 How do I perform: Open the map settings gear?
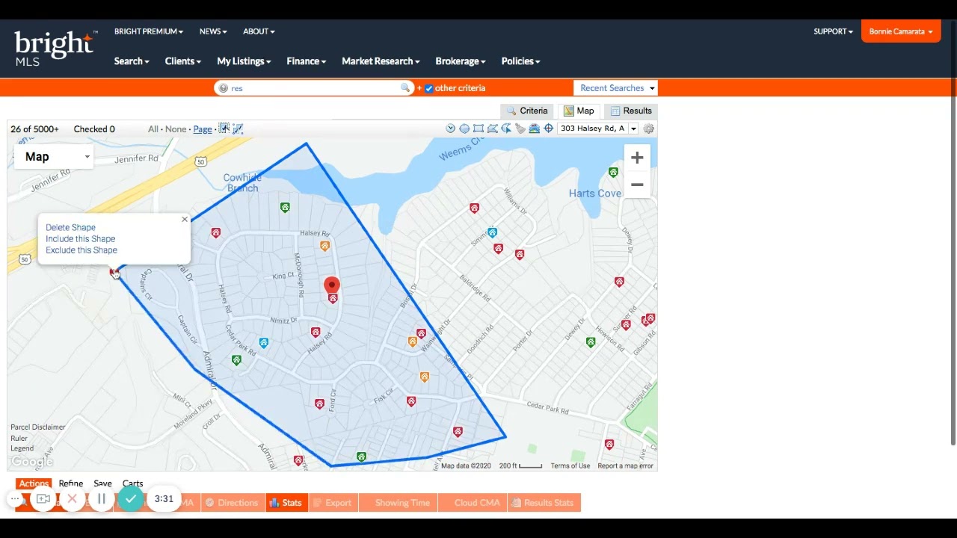649,129
